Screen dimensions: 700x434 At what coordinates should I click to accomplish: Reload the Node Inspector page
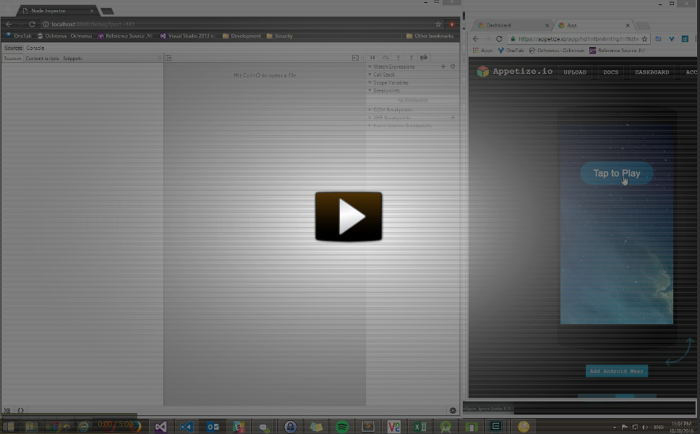click(x=32, y=24)
